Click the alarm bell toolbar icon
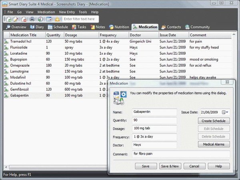240x180 pixels. coord(57,19)
